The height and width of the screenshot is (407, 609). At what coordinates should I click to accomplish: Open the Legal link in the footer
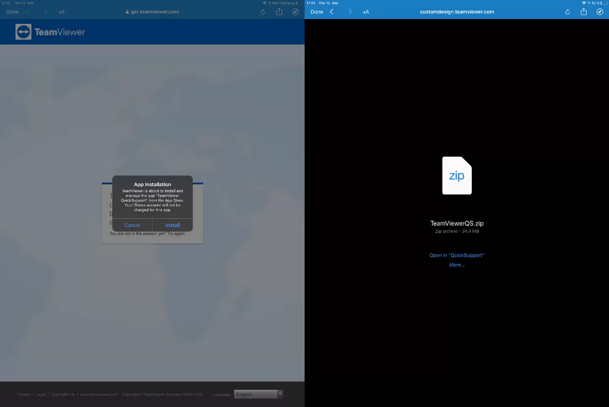[x=40, y=394]
